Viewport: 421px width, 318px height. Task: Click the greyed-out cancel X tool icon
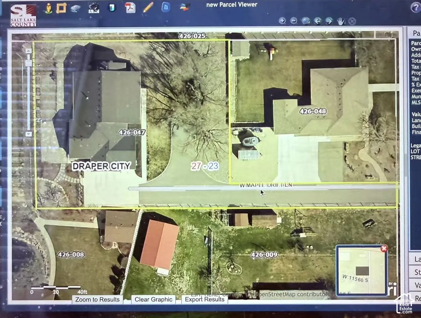point(352,21)
